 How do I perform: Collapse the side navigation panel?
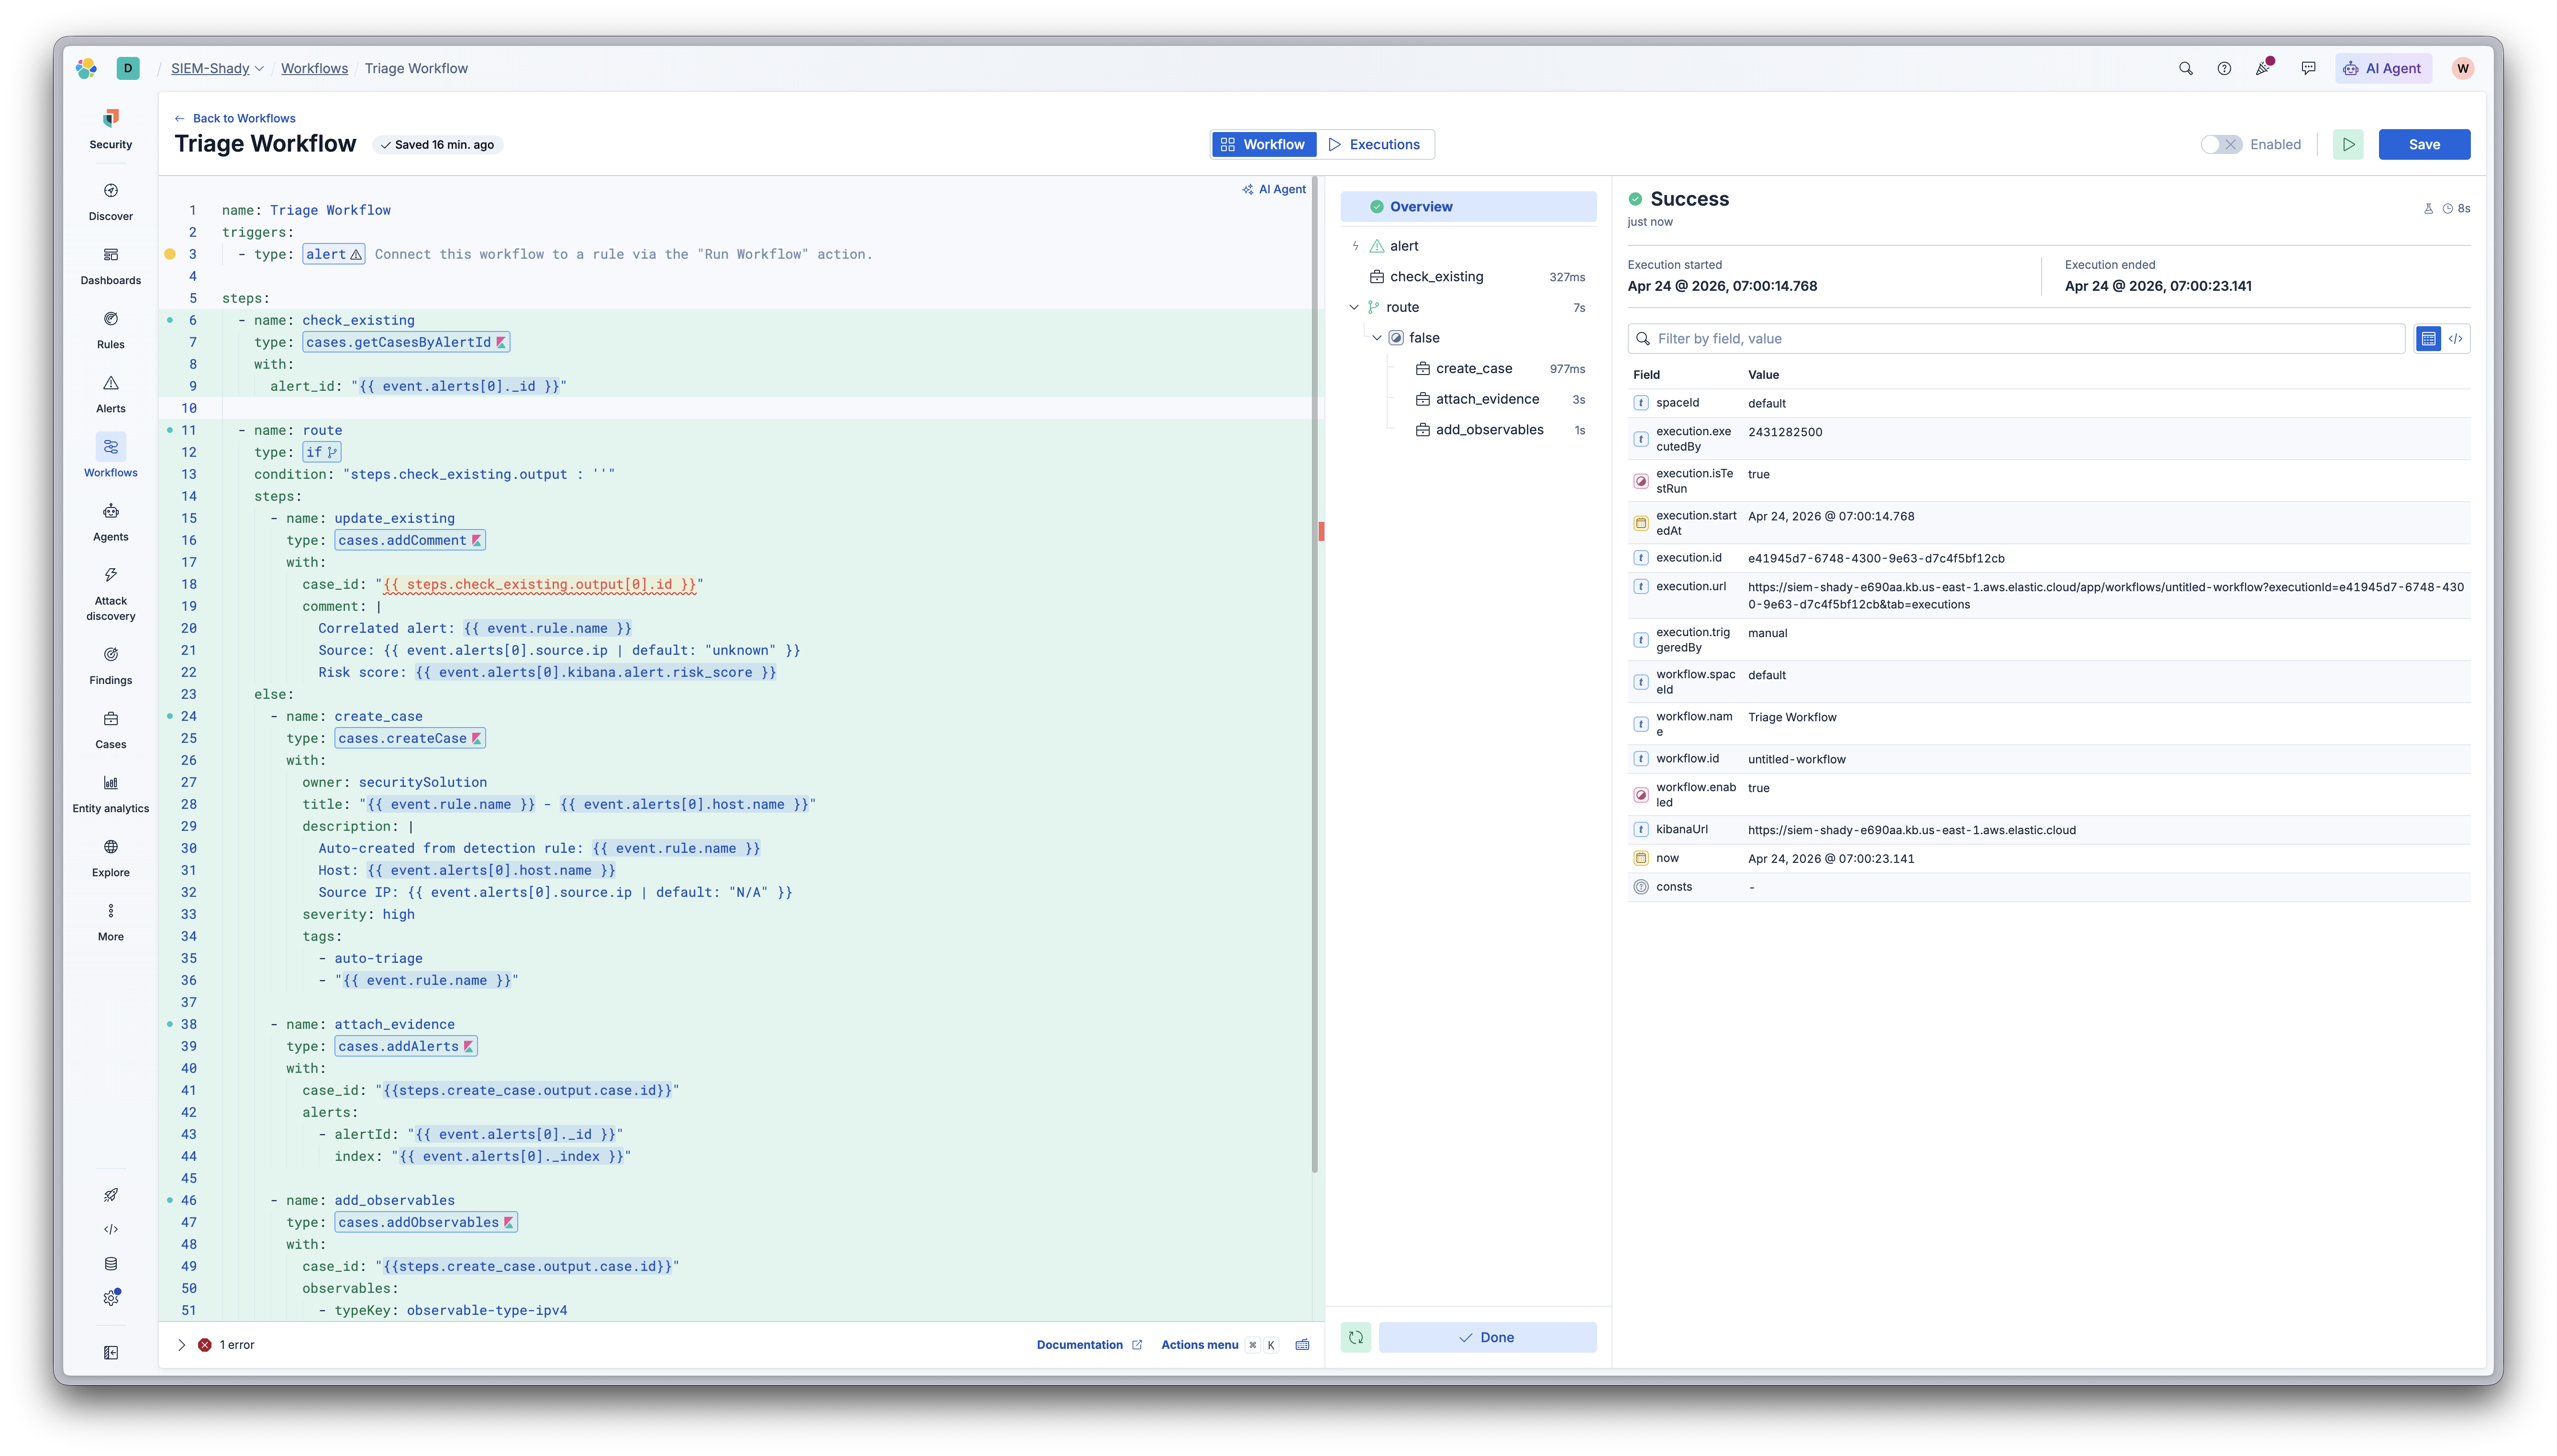point(111,1353)
